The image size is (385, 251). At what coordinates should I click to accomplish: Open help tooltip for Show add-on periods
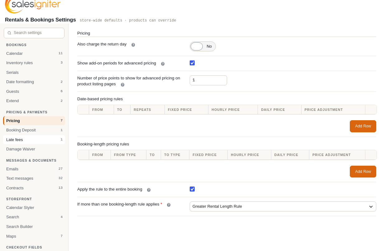point(163,64)
